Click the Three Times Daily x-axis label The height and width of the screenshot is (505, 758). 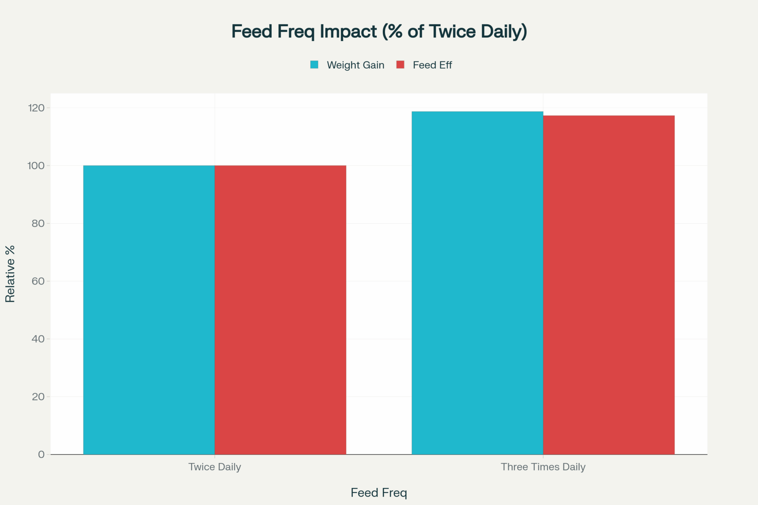point(543,467)
